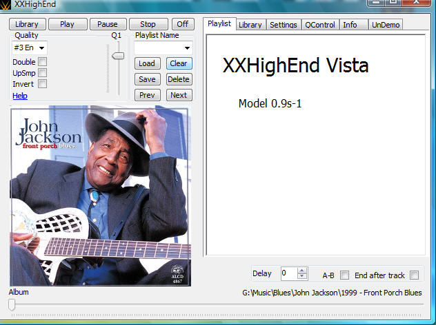The width and height of the screenshot is (436, 325).
Task: Enable End after track checkbox
Action: click(414, 275)
